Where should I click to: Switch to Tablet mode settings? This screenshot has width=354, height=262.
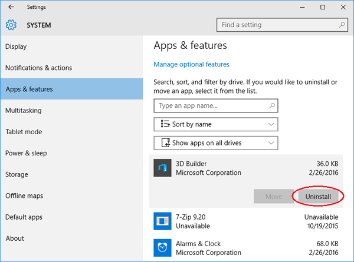(x=24, y=132)
